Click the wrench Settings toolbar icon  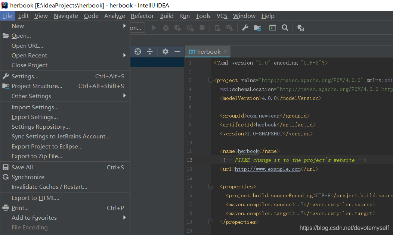point(245,28)
